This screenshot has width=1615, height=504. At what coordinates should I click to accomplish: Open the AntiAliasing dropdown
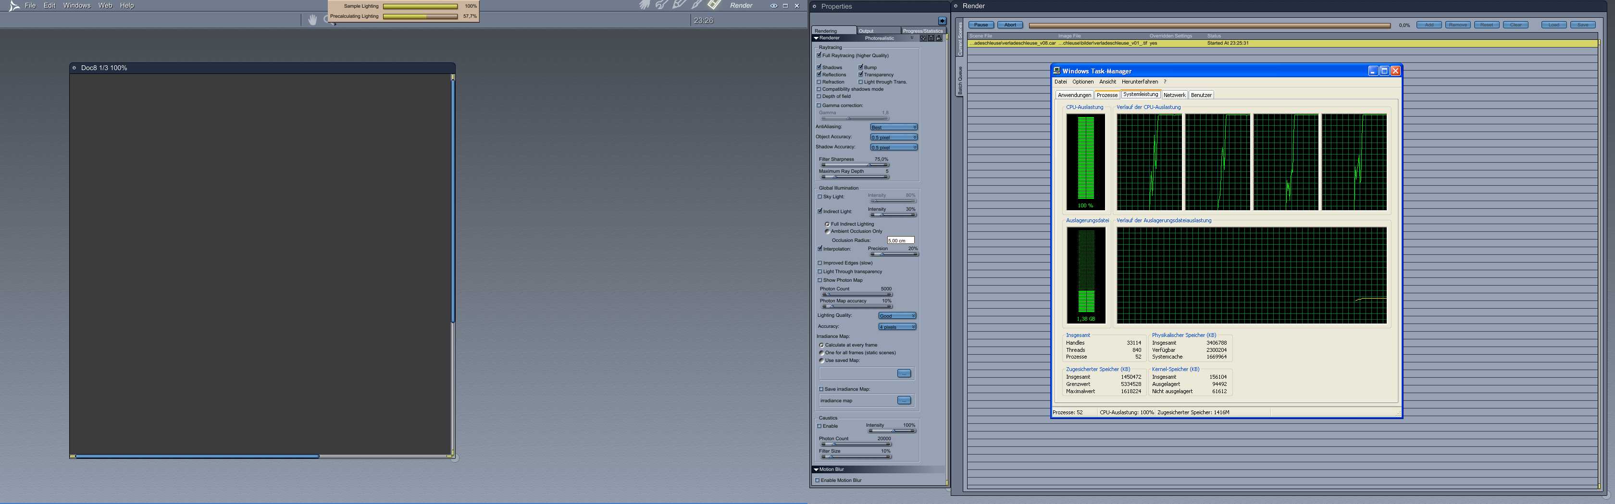point(894,127)
